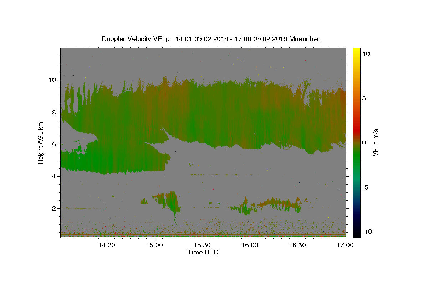Viewport: 428px width, 285px height.
Task: Click the colorbar value label 10
Action: pyautogui.click(x=366, y=53)
